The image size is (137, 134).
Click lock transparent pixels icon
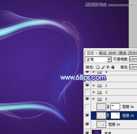(97, 67)
